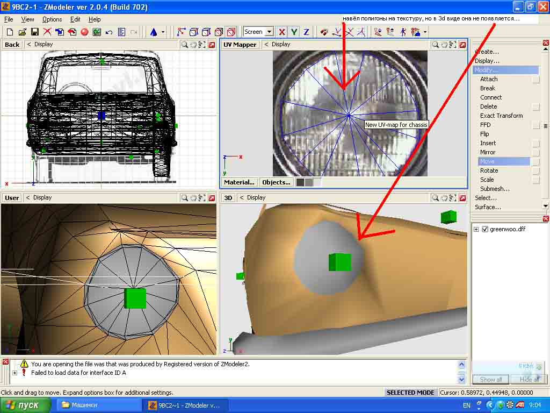Toggle options box next to Mirror
This screenshot has width=550, height=413.
(535, 153)
